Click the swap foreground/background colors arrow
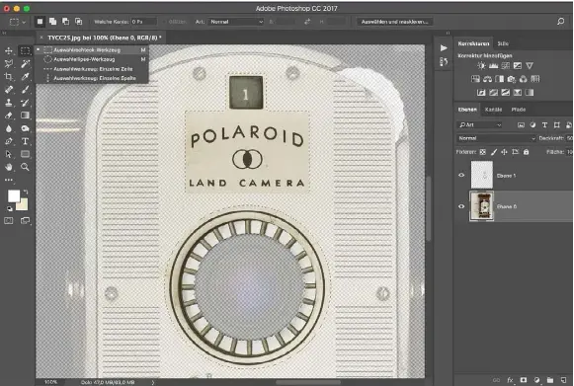This screenshot has height=386, width=574. 26,192
